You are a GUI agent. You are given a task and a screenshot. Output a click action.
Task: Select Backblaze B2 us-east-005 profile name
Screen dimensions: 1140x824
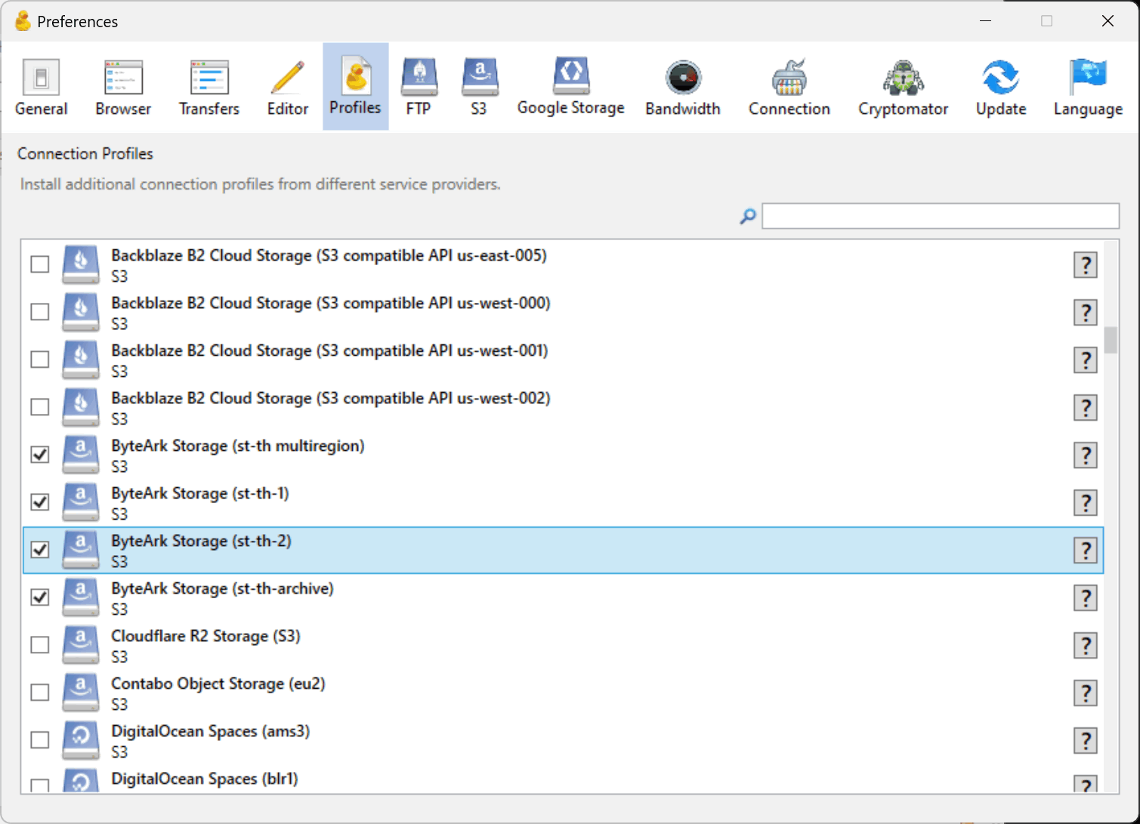click(329, 255)
